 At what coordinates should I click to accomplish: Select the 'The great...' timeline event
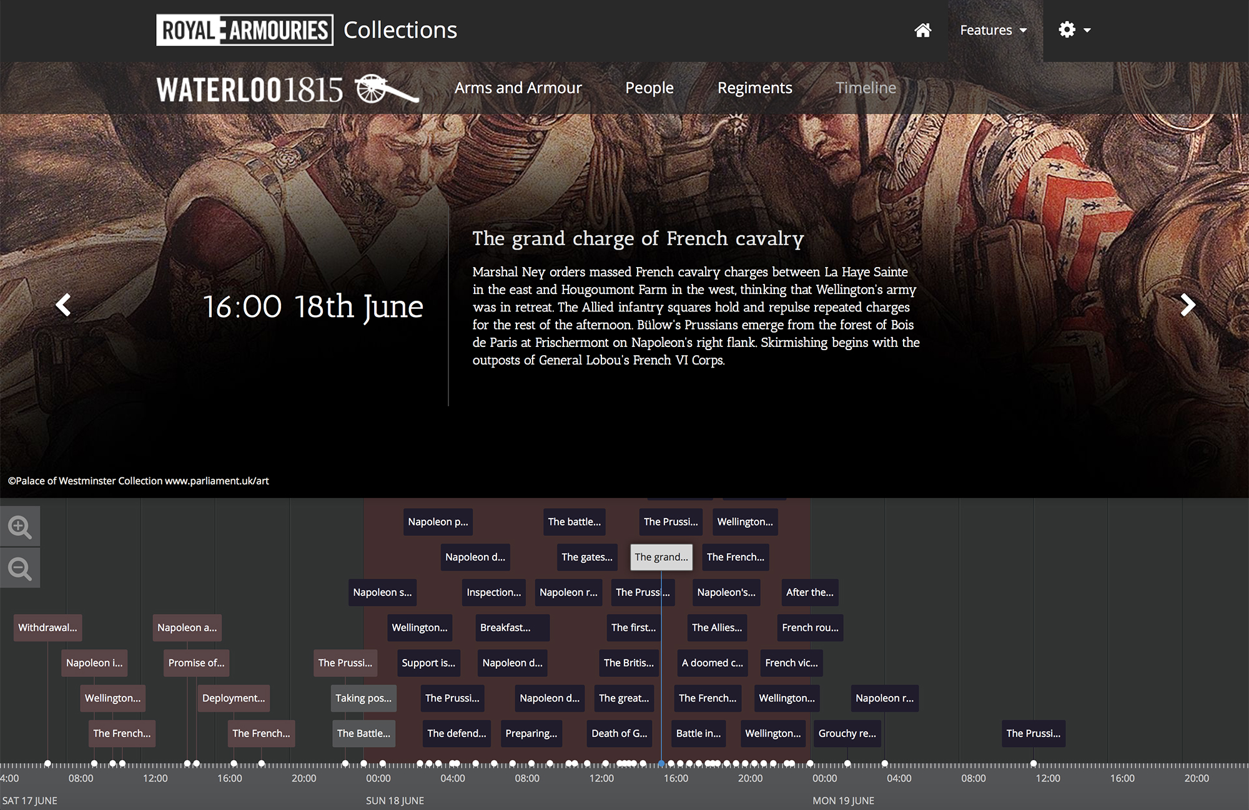click(624, 698)
